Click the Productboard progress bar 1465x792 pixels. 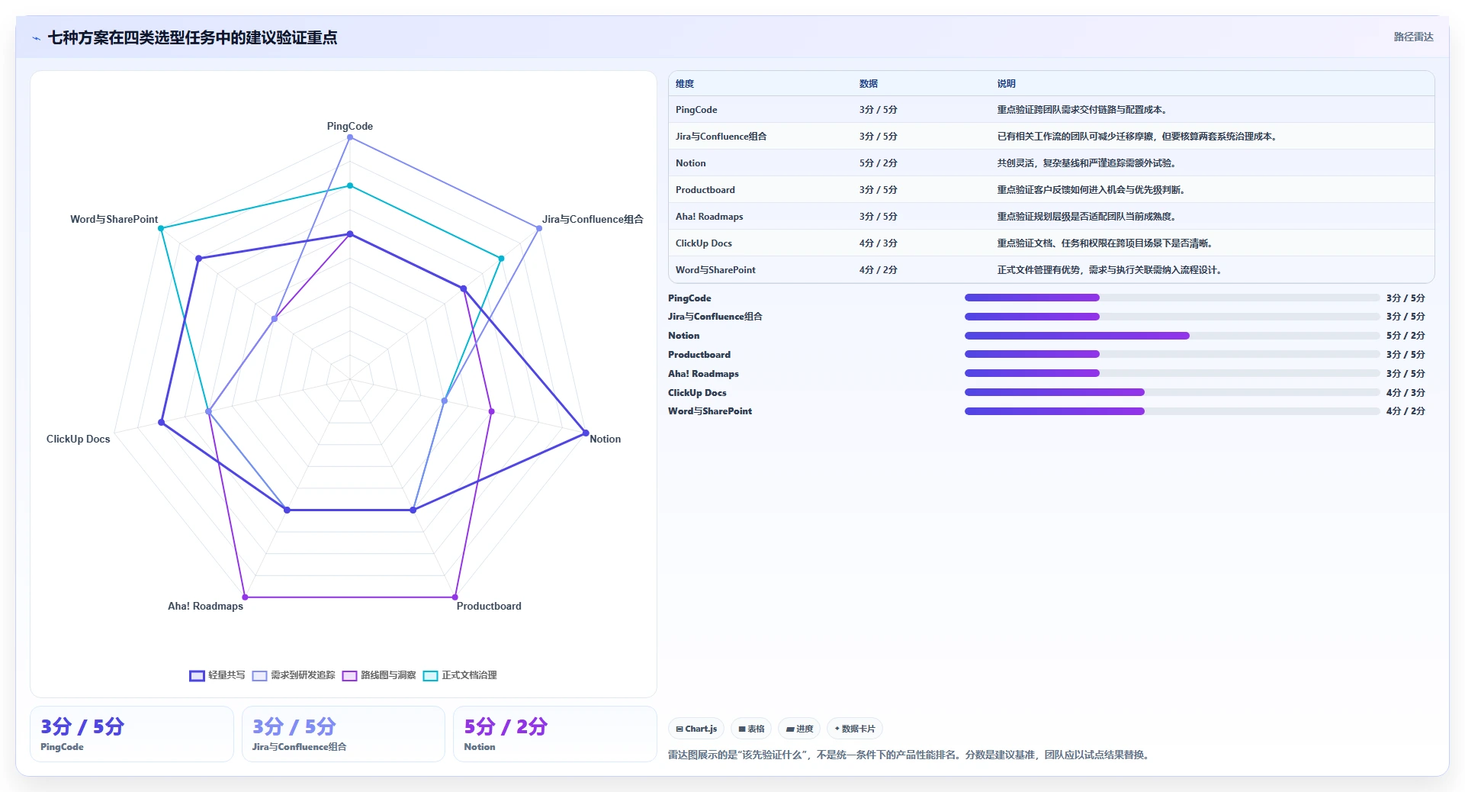[1171, 354]
